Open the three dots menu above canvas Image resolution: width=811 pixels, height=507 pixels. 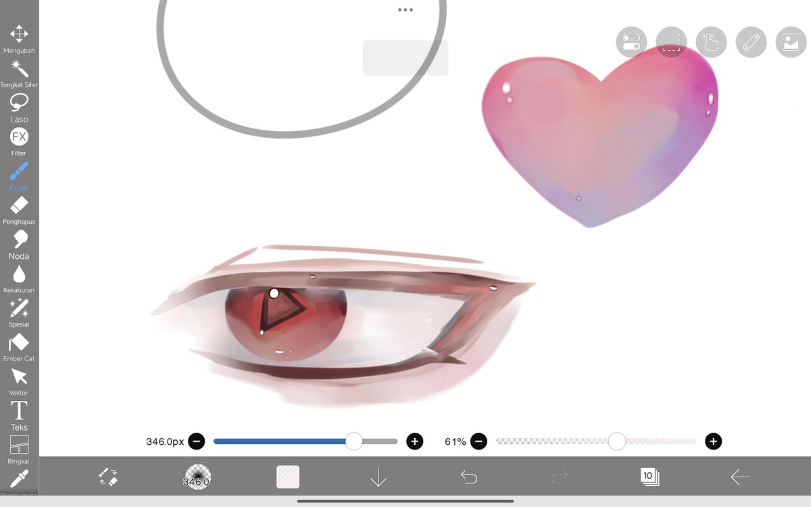click(405, 9)
